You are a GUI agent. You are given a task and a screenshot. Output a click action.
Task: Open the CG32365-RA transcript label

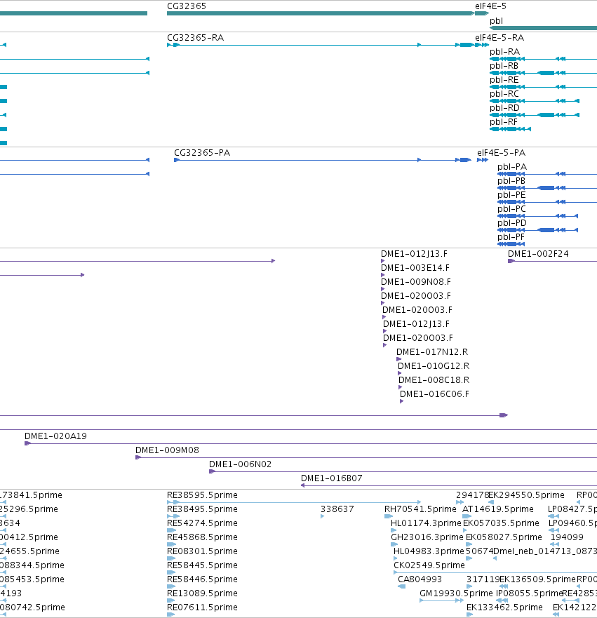(x=196, y=37)
